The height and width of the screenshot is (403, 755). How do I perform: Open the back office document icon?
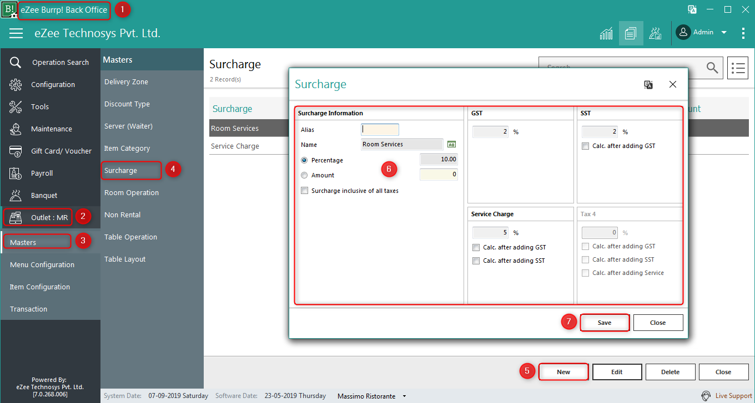pos(631,33)
